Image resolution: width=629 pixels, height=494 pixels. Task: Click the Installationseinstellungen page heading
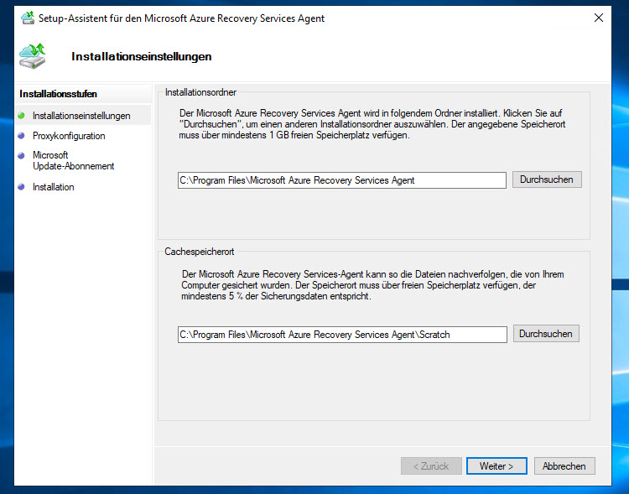pyautogui.click(x=142, y=56)
